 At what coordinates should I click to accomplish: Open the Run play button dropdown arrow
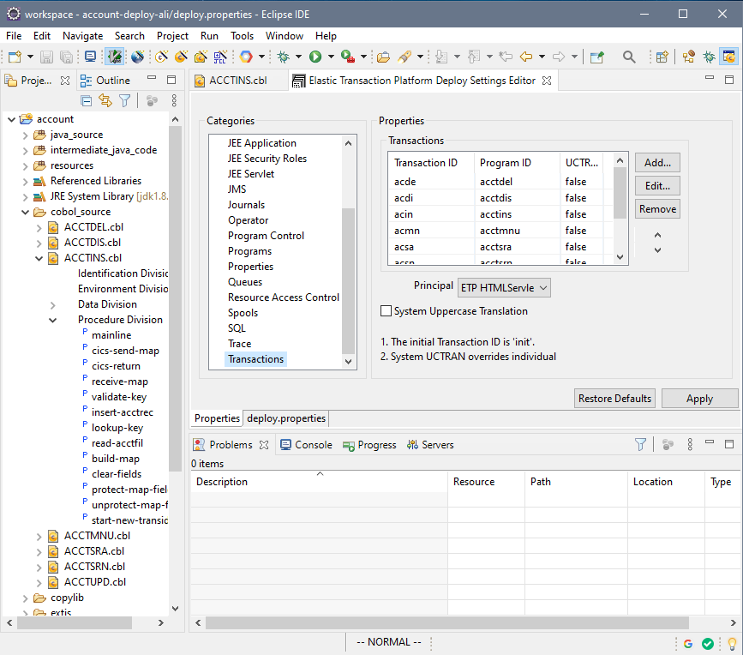(x=331, y=57)
